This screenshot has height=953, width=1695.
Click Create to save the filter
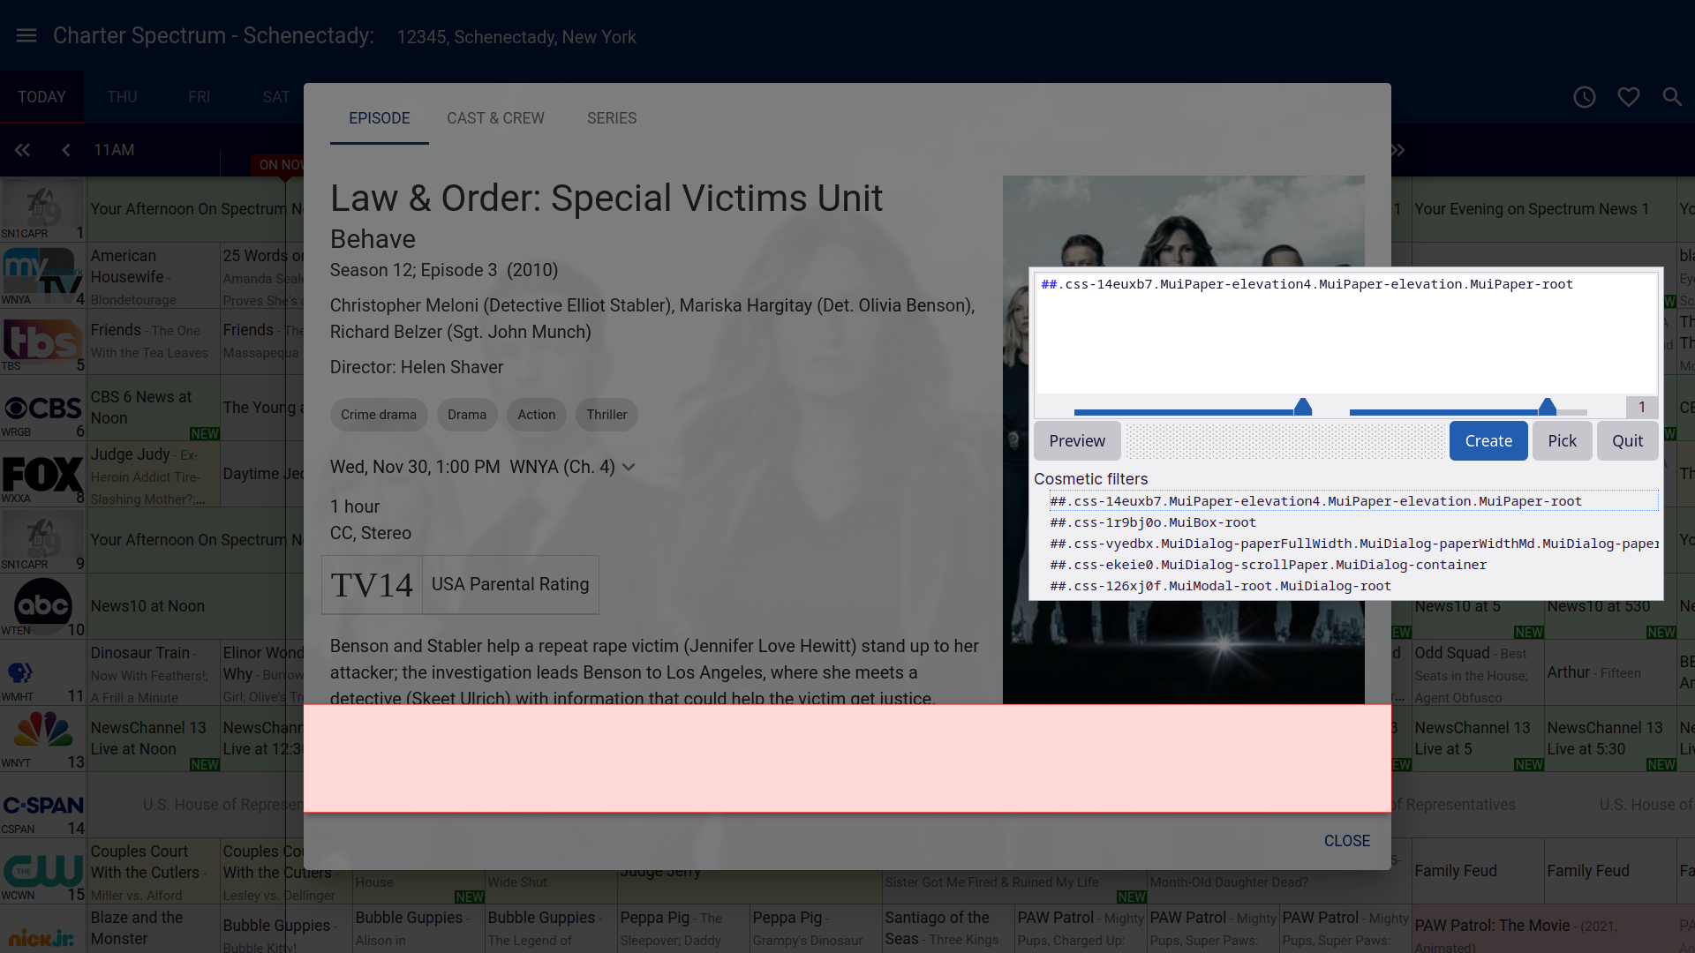coord(1488,440)
